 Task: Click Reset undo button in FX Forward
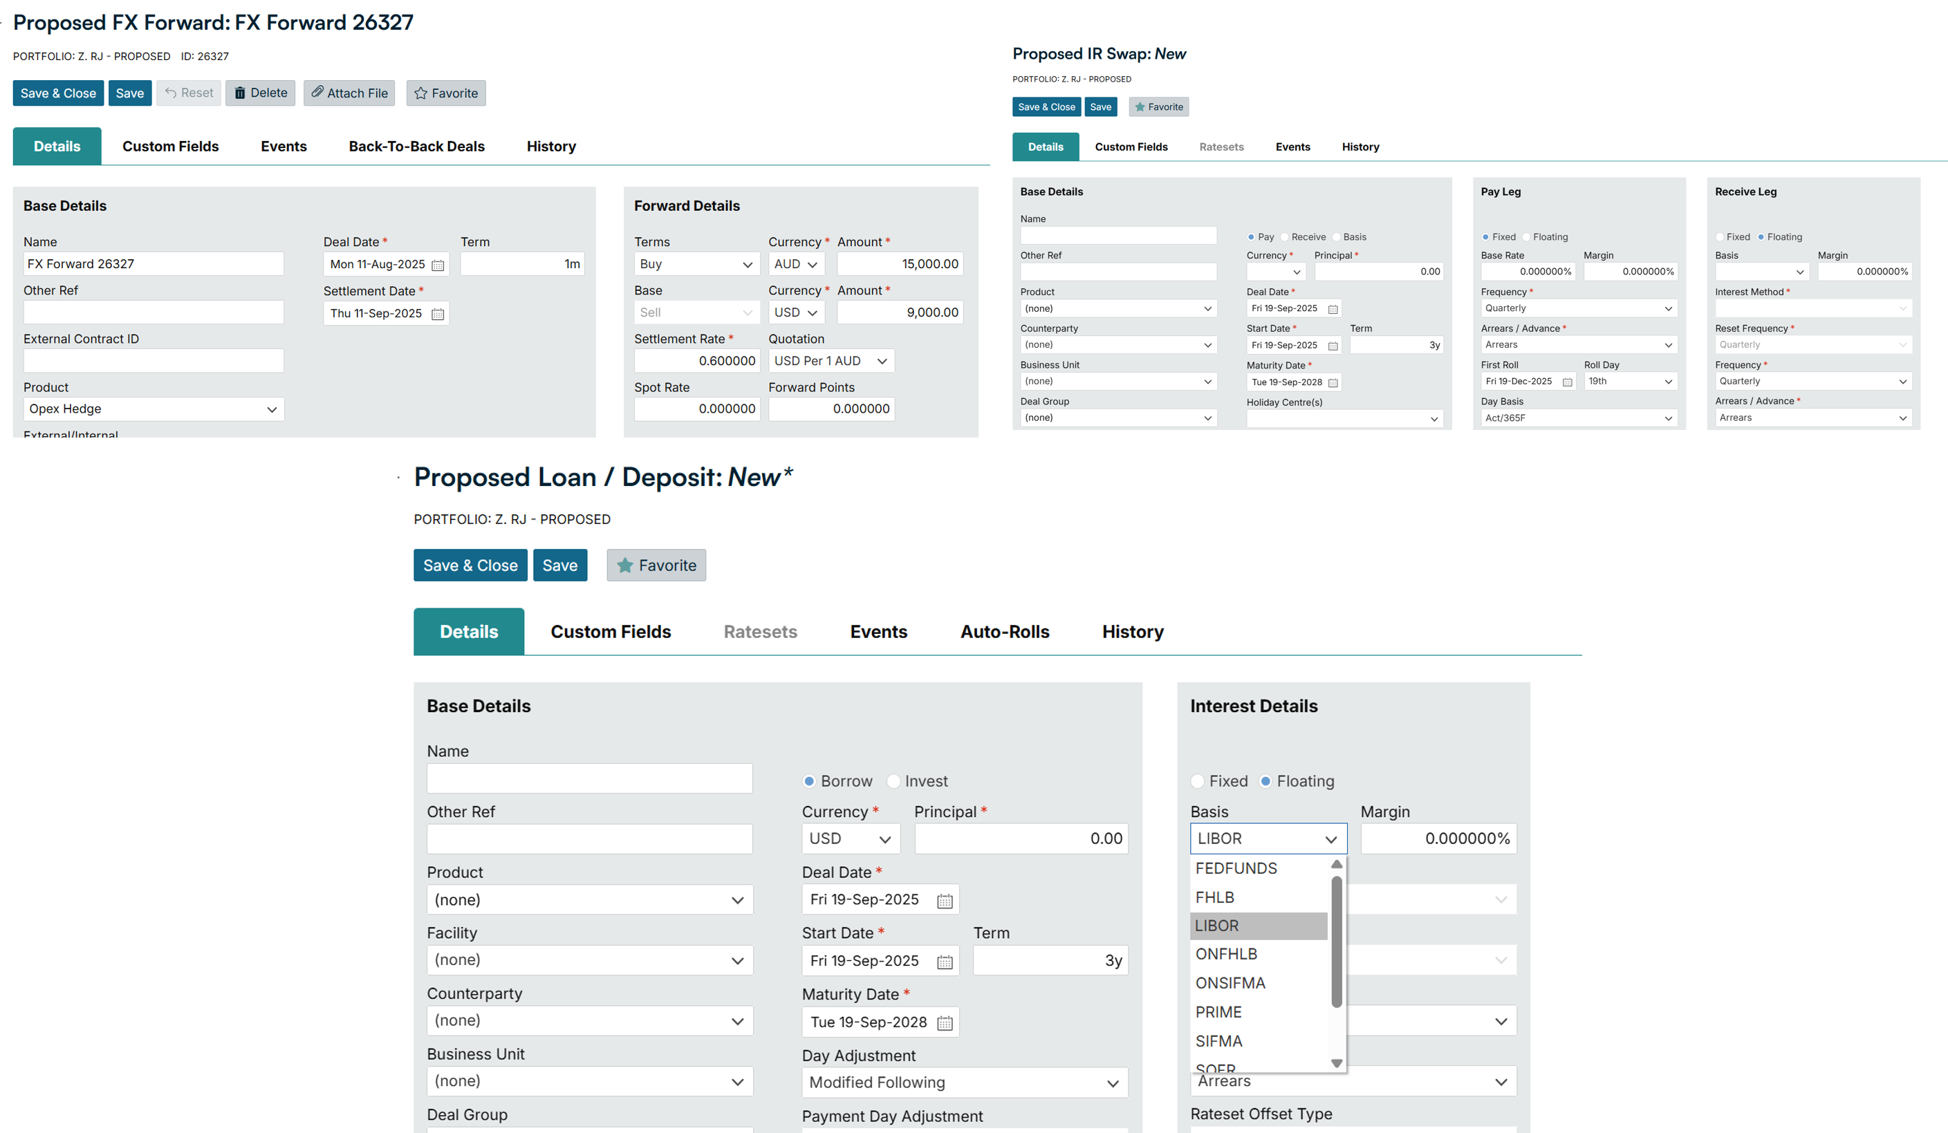pos(189,93)
